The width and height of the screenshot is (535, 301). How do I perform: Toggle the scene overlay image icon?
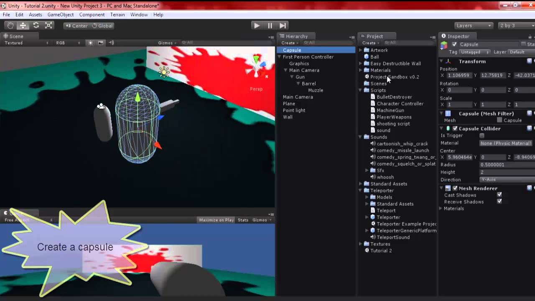click(x=101, y=43)
